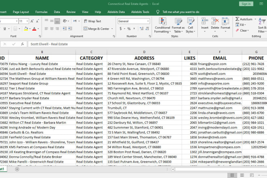Open the Page Layout tab
This screenshot has width=267, height=178.
pos(21,12)
